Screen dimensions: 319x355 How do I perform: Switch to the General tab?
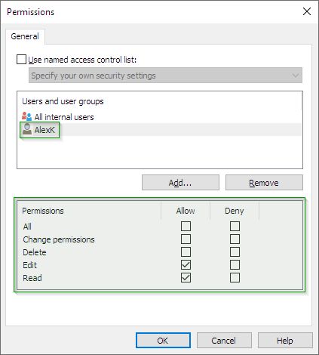[25, 36]
